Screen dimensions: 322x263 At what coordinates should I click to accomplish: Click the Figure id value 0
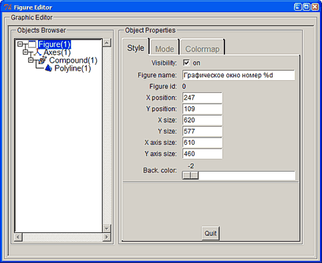[x=184, y=86]
